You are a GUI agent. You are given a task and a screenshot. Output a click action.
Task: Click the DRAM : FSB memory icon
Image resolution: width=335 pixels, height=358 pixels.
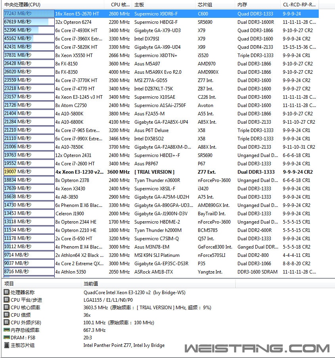pyautogui.click(x=6, y=337)
